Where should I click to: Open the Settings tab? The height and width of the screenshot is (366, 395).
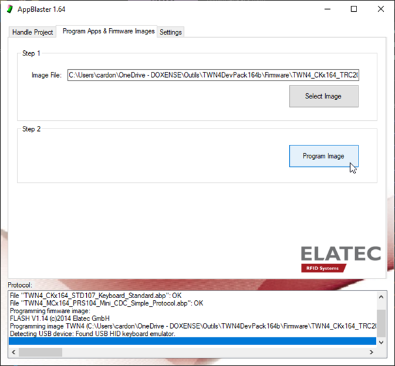(x=170, y=32)
